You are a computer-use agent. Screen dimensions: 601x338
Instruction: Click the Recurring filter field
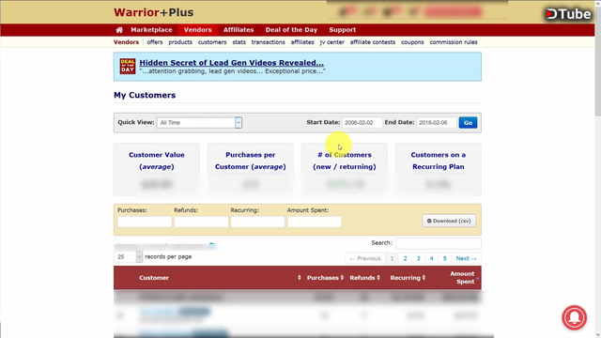257,222
